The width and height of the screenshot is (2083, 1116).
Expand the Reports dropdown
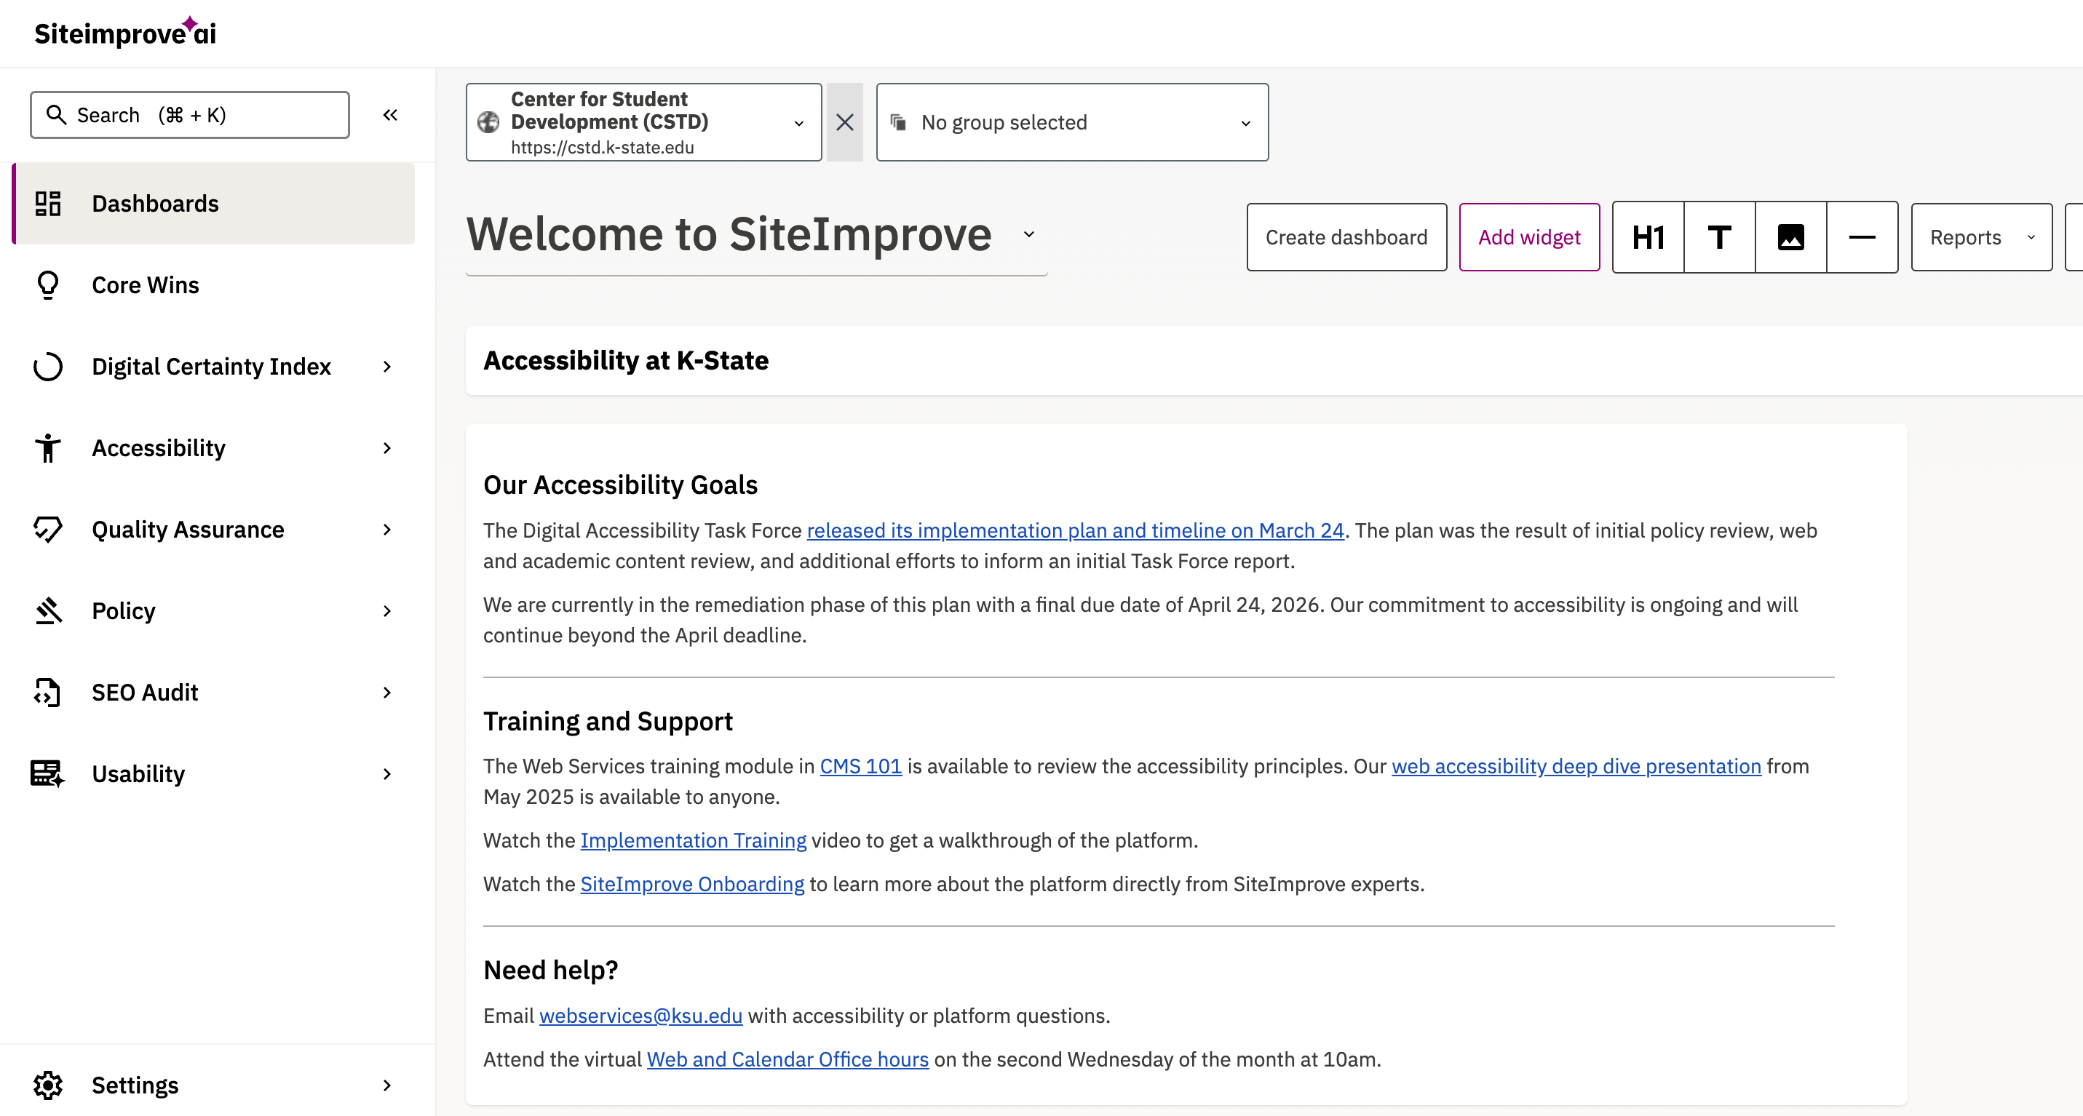(1980, 236)
